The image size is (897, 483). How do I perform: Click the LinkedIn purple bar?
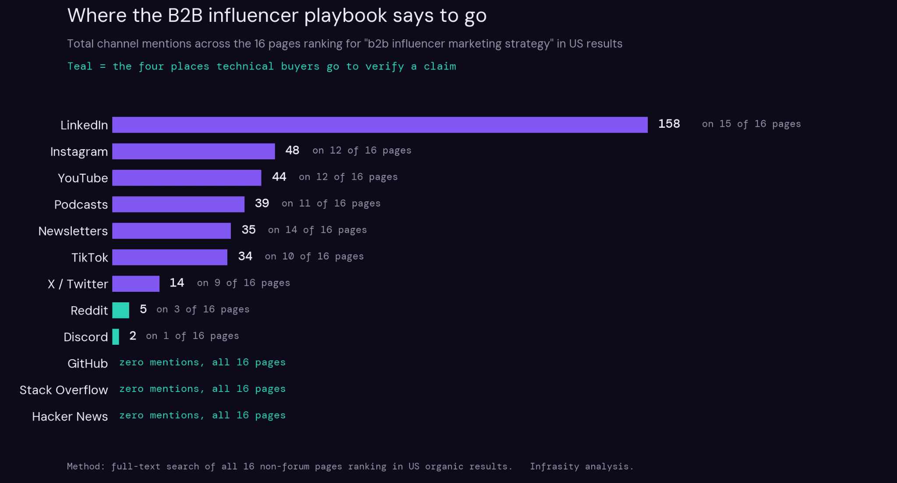coord(380,125)
